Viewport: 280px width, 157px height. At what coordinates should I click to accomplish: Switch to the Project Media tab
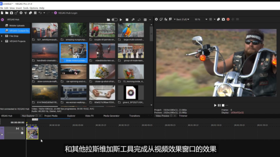point(51,116)
